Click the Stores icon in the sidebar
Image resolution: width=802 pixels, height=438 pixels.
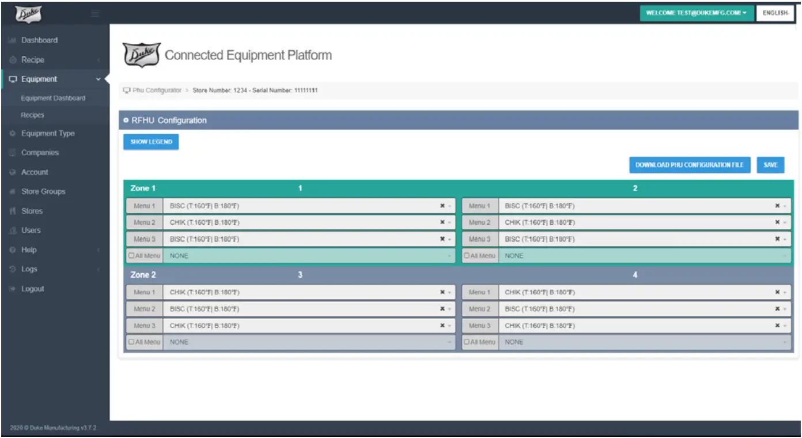[12, 212]
